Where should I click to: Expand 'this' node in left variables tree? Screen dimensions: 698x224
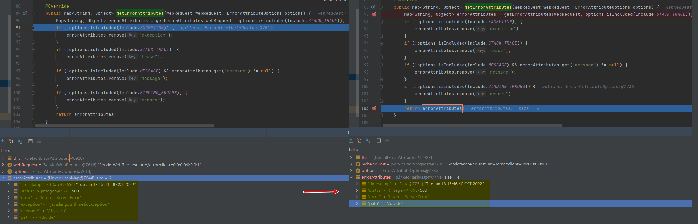click(x=3, y=158)
